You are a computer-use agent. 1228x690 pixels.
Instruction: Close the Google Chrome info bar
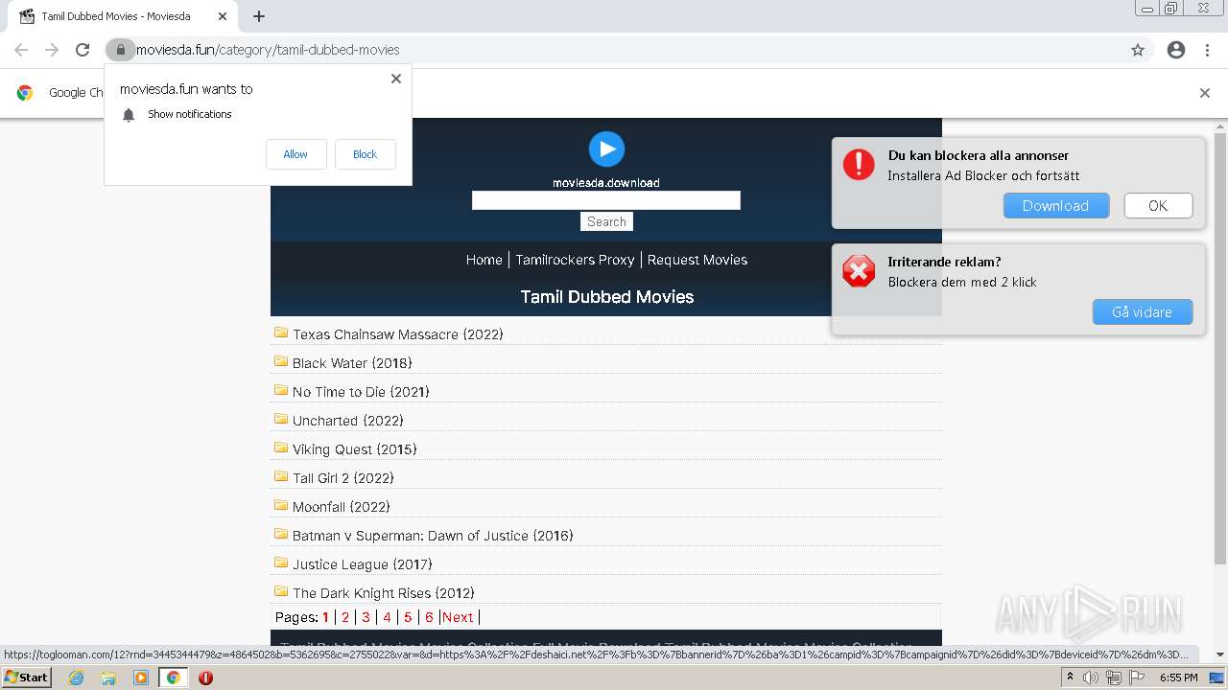(x=1205, y=93)
